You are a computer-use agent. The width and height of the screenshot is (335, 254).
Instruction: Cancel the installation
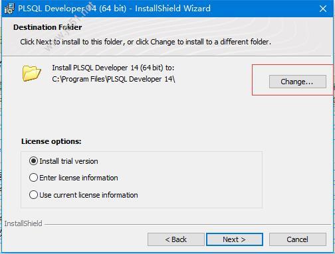[x=298, y=239]
